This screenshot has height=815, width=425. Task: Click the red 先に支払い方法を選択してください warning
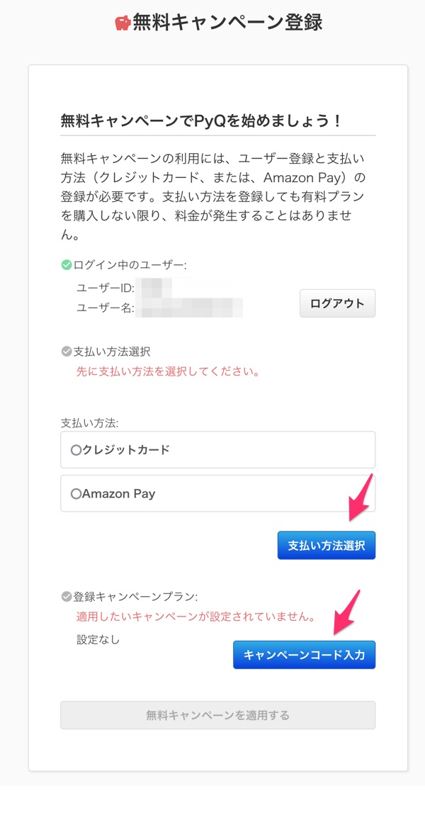click(168, 371)
